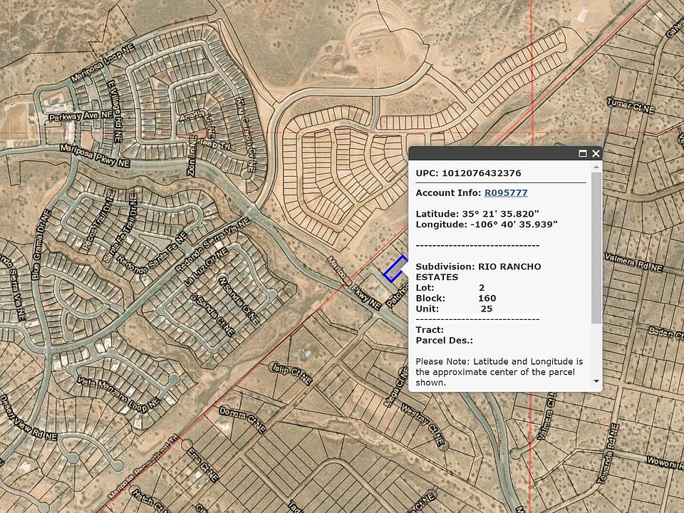
Task: Click the Blue Grama Dr NE street label
Action: [41, 244]
